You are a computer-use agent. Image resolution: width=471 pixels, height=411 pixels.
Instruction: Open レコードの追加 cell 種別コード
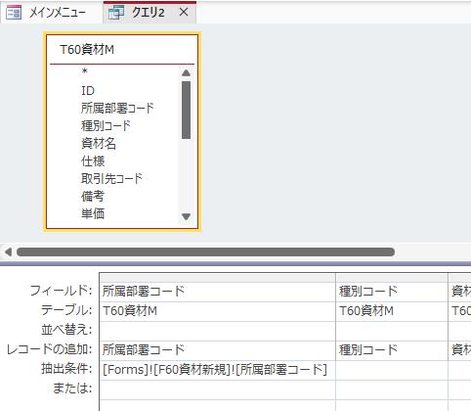392,350
